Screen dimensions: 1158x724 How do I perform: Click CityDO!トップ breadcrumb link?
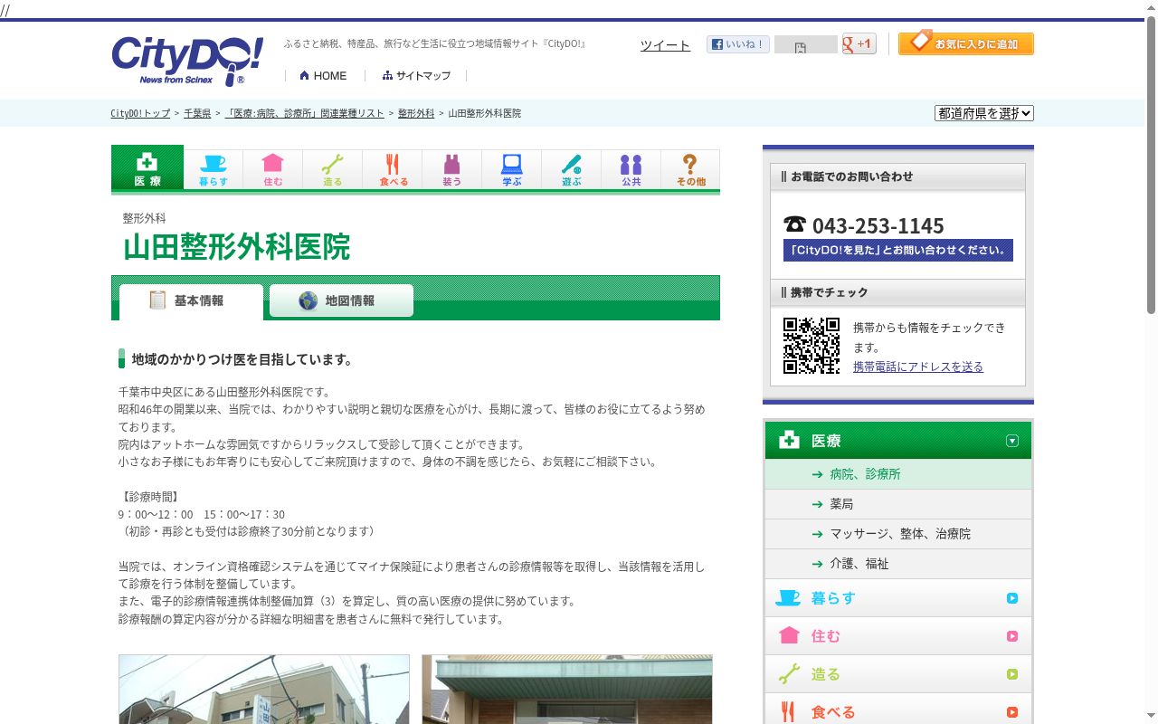pos(140,113)
